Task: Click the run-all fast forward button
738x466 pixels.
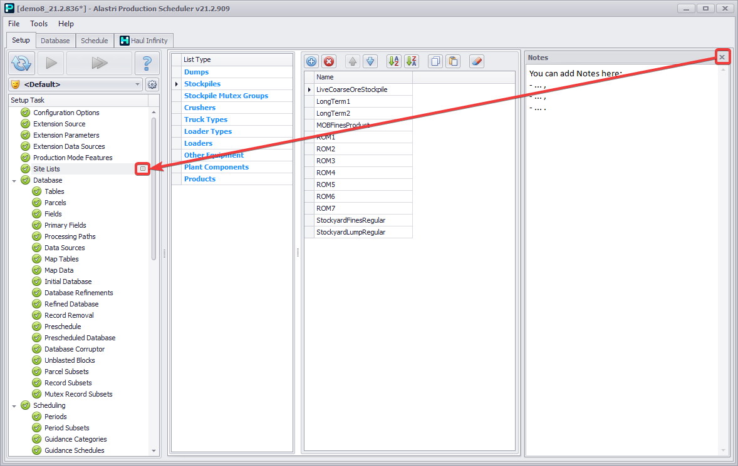Action: pos(100,63)
